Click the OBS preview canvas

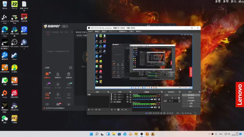(x=144, y=61)
